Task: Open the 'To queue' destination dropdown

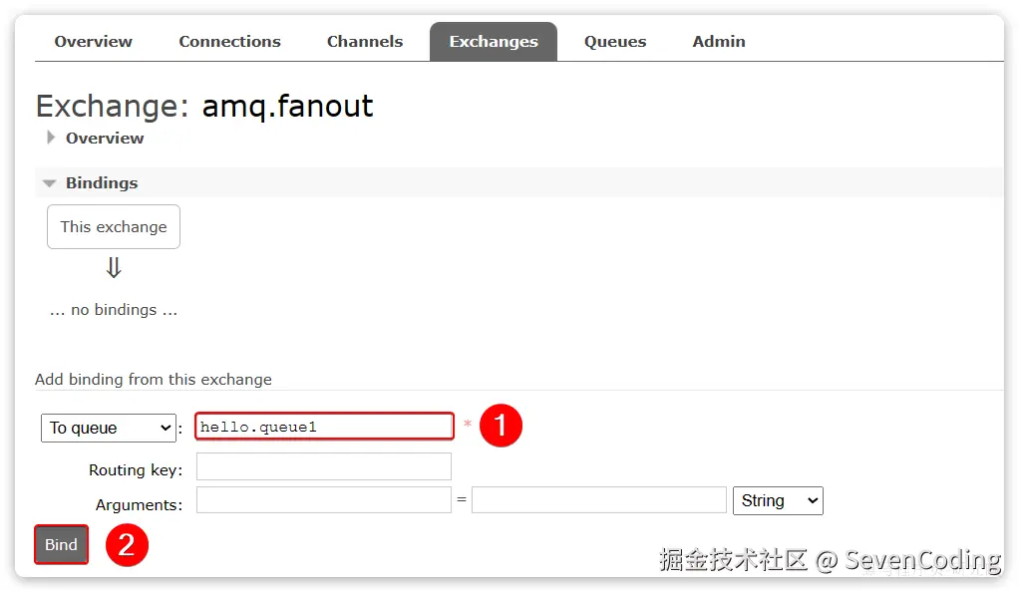Action: [x=109, y=428]
